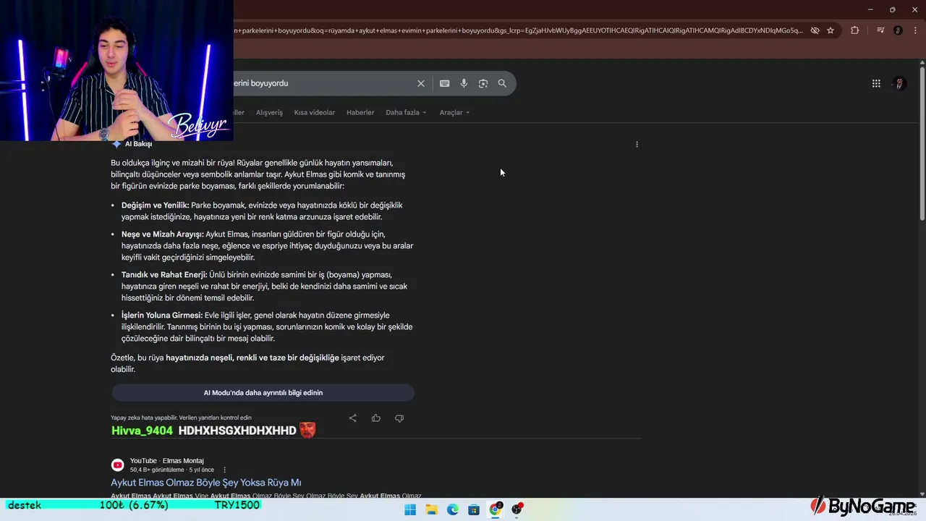Open File Explorer from the taskbar
This screenshot has width=926, height=521.
[431, 509]
